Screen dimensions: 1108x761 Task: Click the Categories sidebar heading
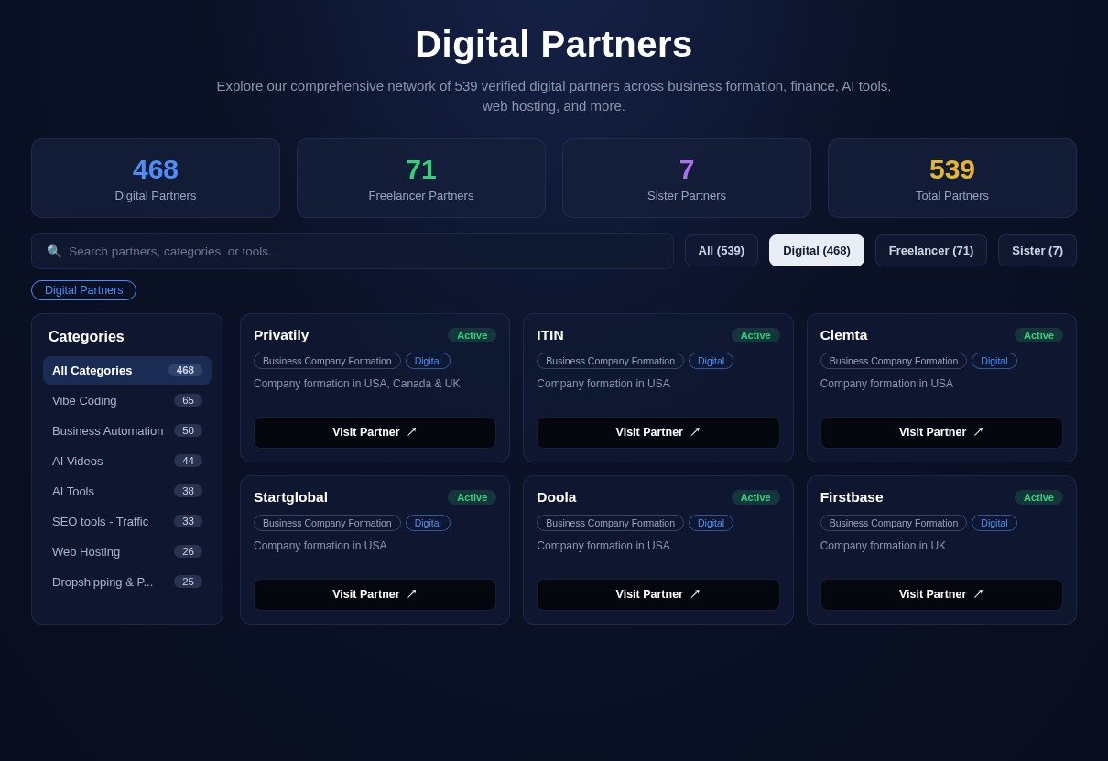[x=86, y=337]
